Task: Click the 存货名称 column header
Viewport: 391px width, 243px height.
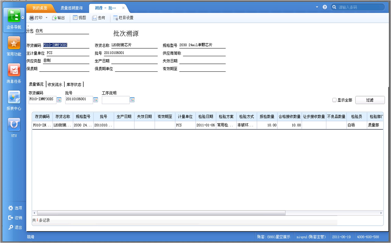Action: pyautogui.click(x=63, y=117)
